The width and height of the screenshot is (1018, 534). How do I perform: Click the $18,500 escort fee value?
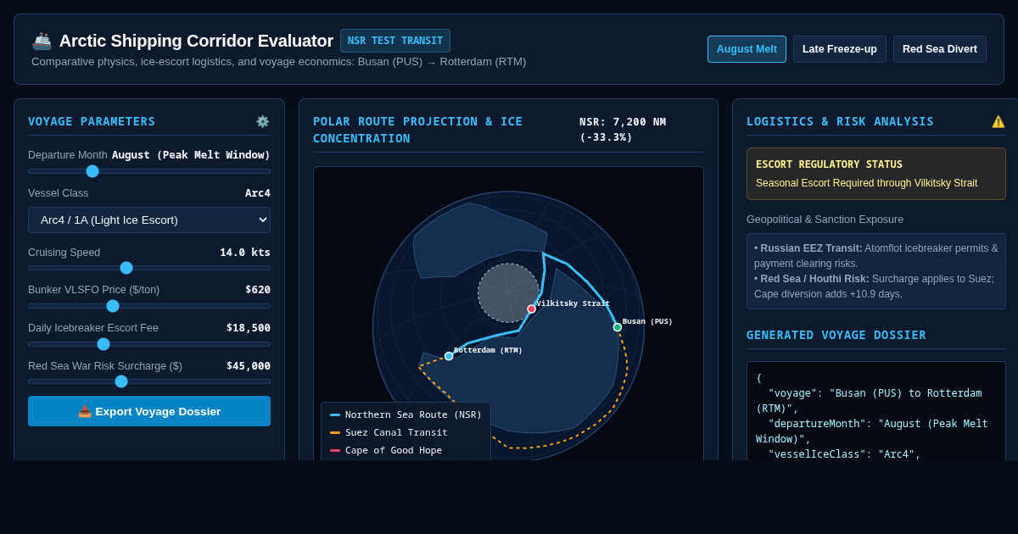[249, 328]
